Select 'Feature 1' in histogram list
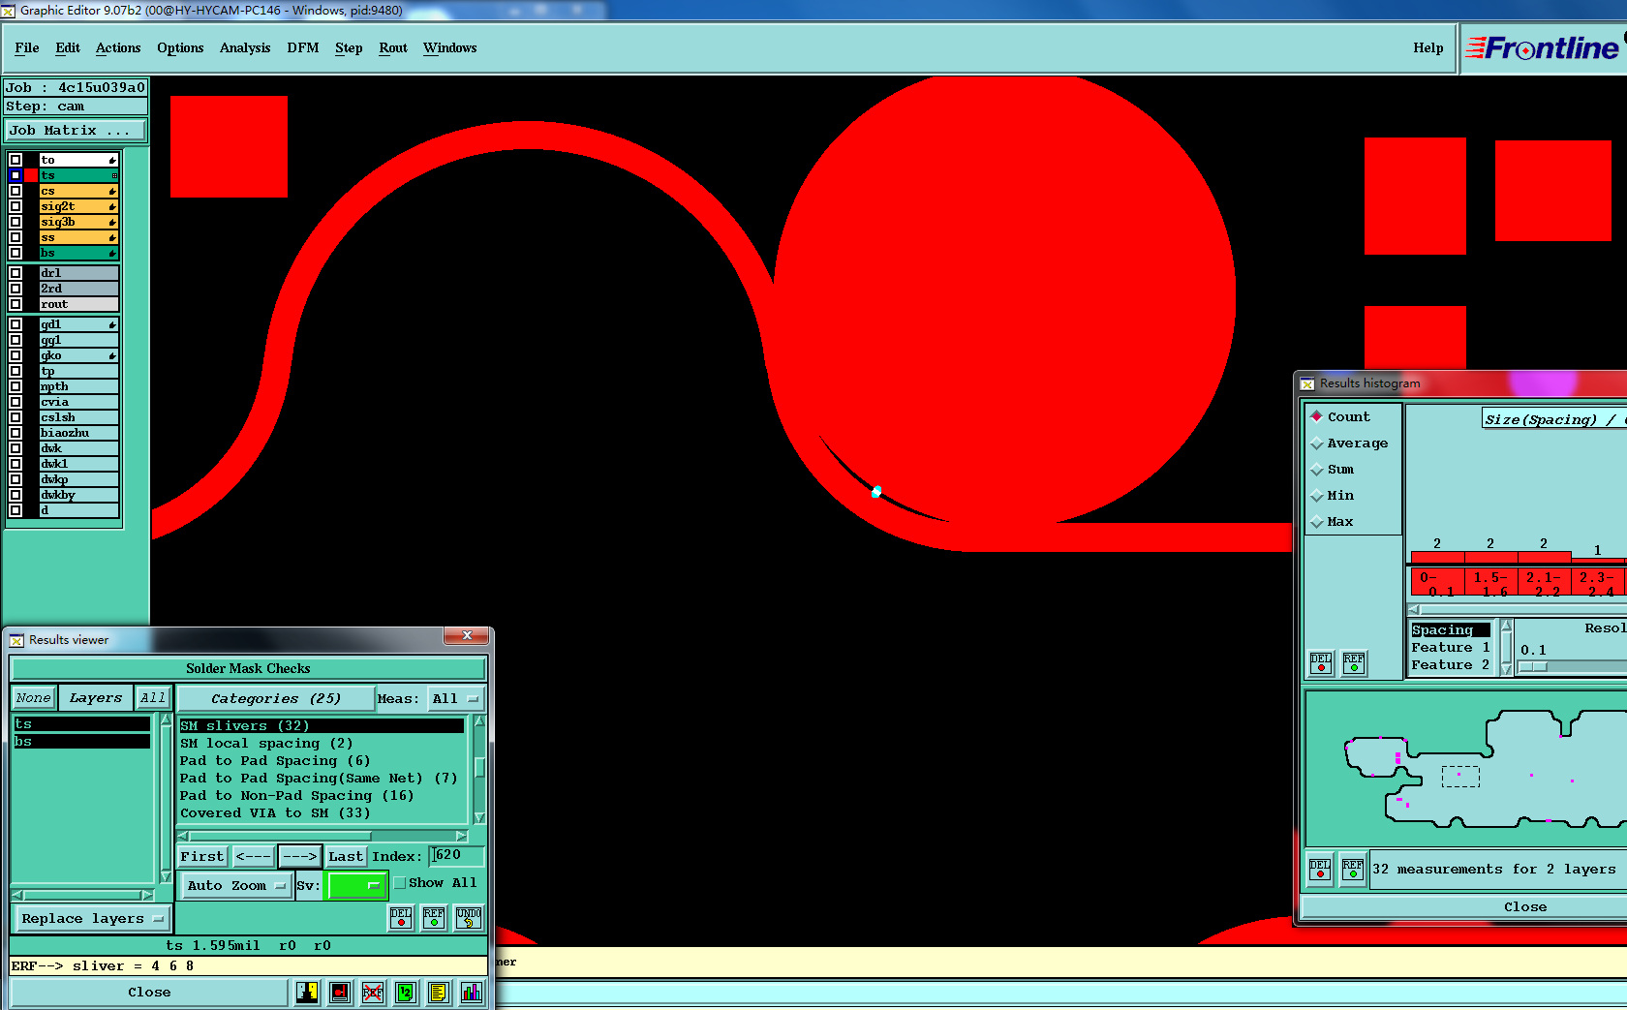This screenshot has height=1010, width=1627. (x=1451, y=648)
